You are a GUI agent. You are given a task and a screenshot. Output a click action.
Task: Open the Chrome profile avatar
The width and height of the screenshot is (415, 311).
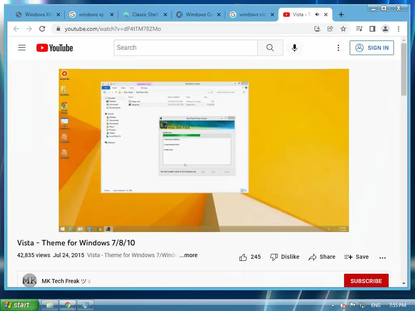tap(385, 29)
